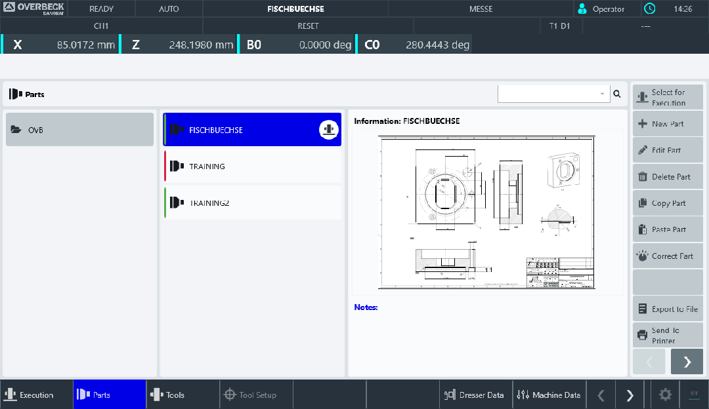Screen dimensions: 709x409
Task: Click the C0 axis angle readout
Action: pyautogui.click(x=415, y=45)
